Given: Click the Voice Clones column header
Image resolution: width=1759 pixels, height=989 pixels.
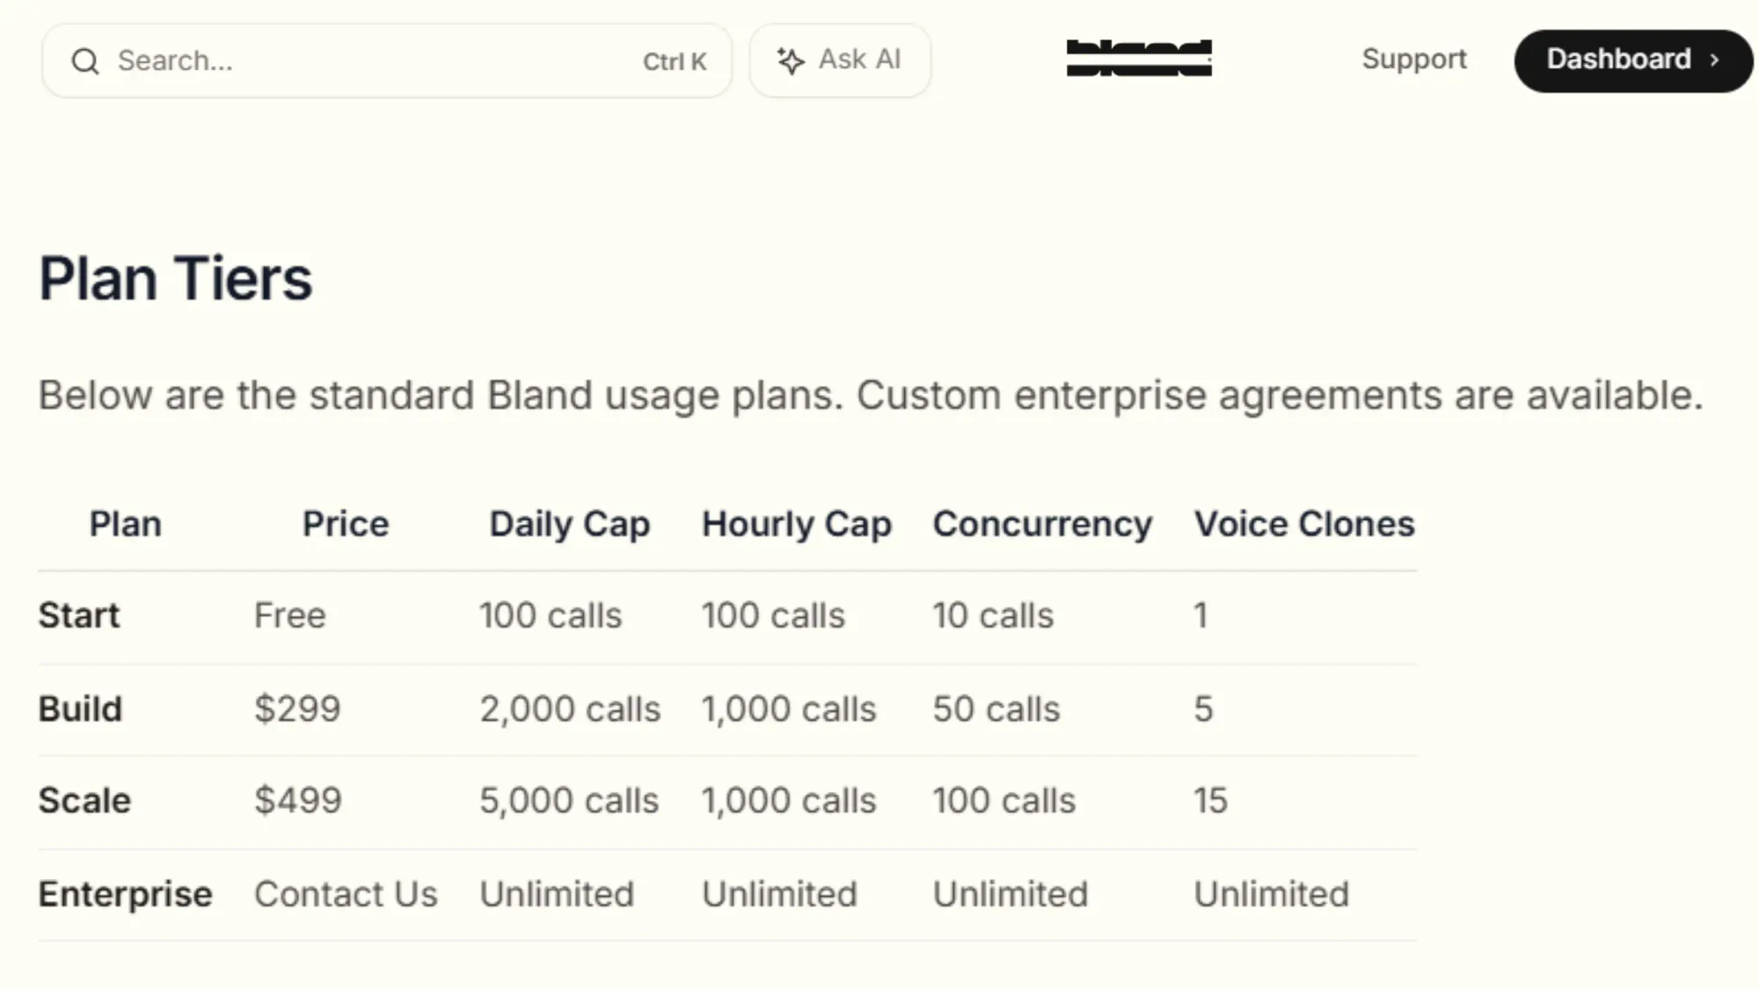Looking at the screenshot, I should (1303, 524).
